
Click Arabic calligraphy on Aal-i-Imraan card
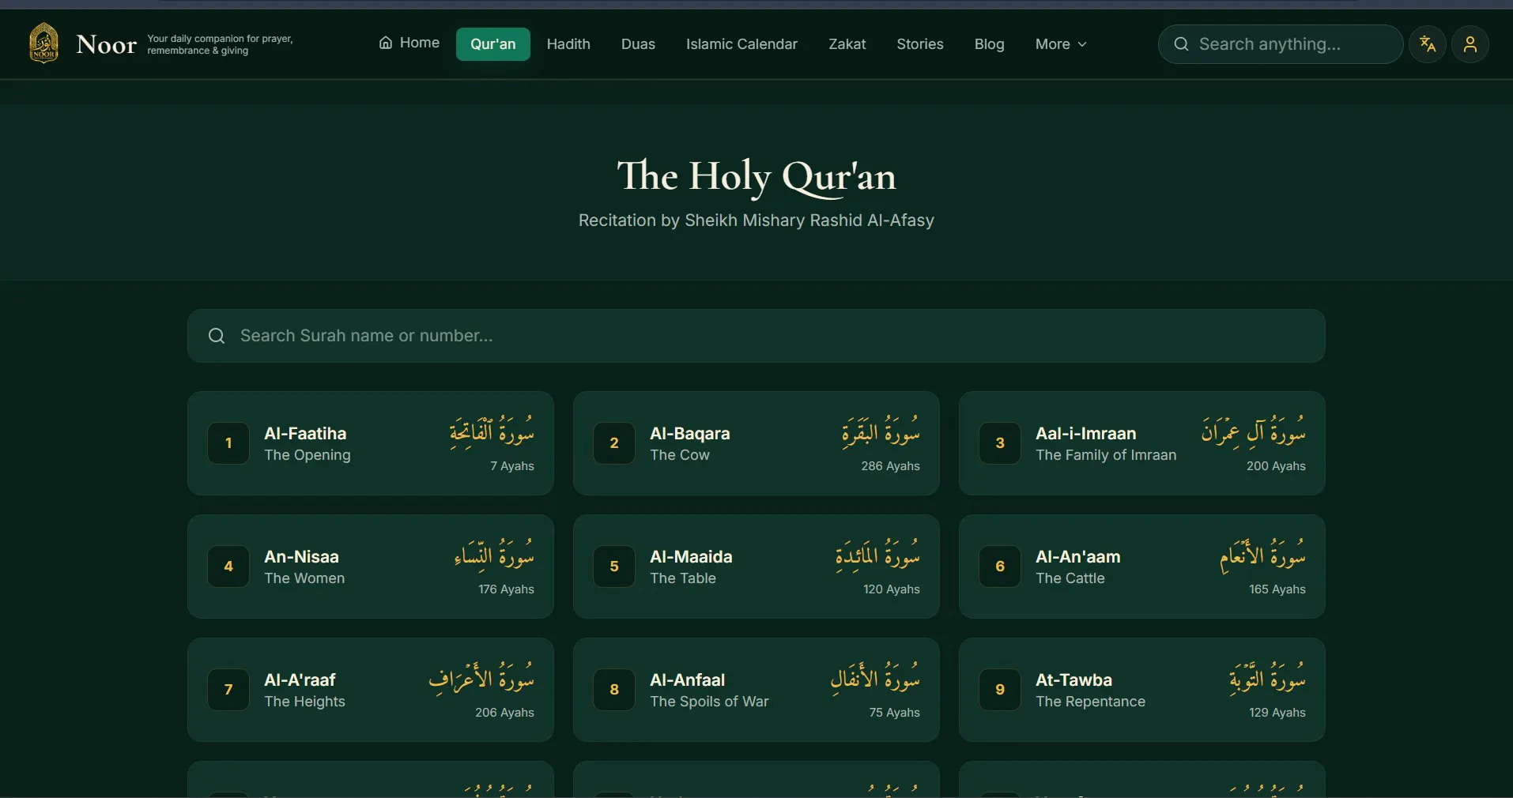point(1254,431)
